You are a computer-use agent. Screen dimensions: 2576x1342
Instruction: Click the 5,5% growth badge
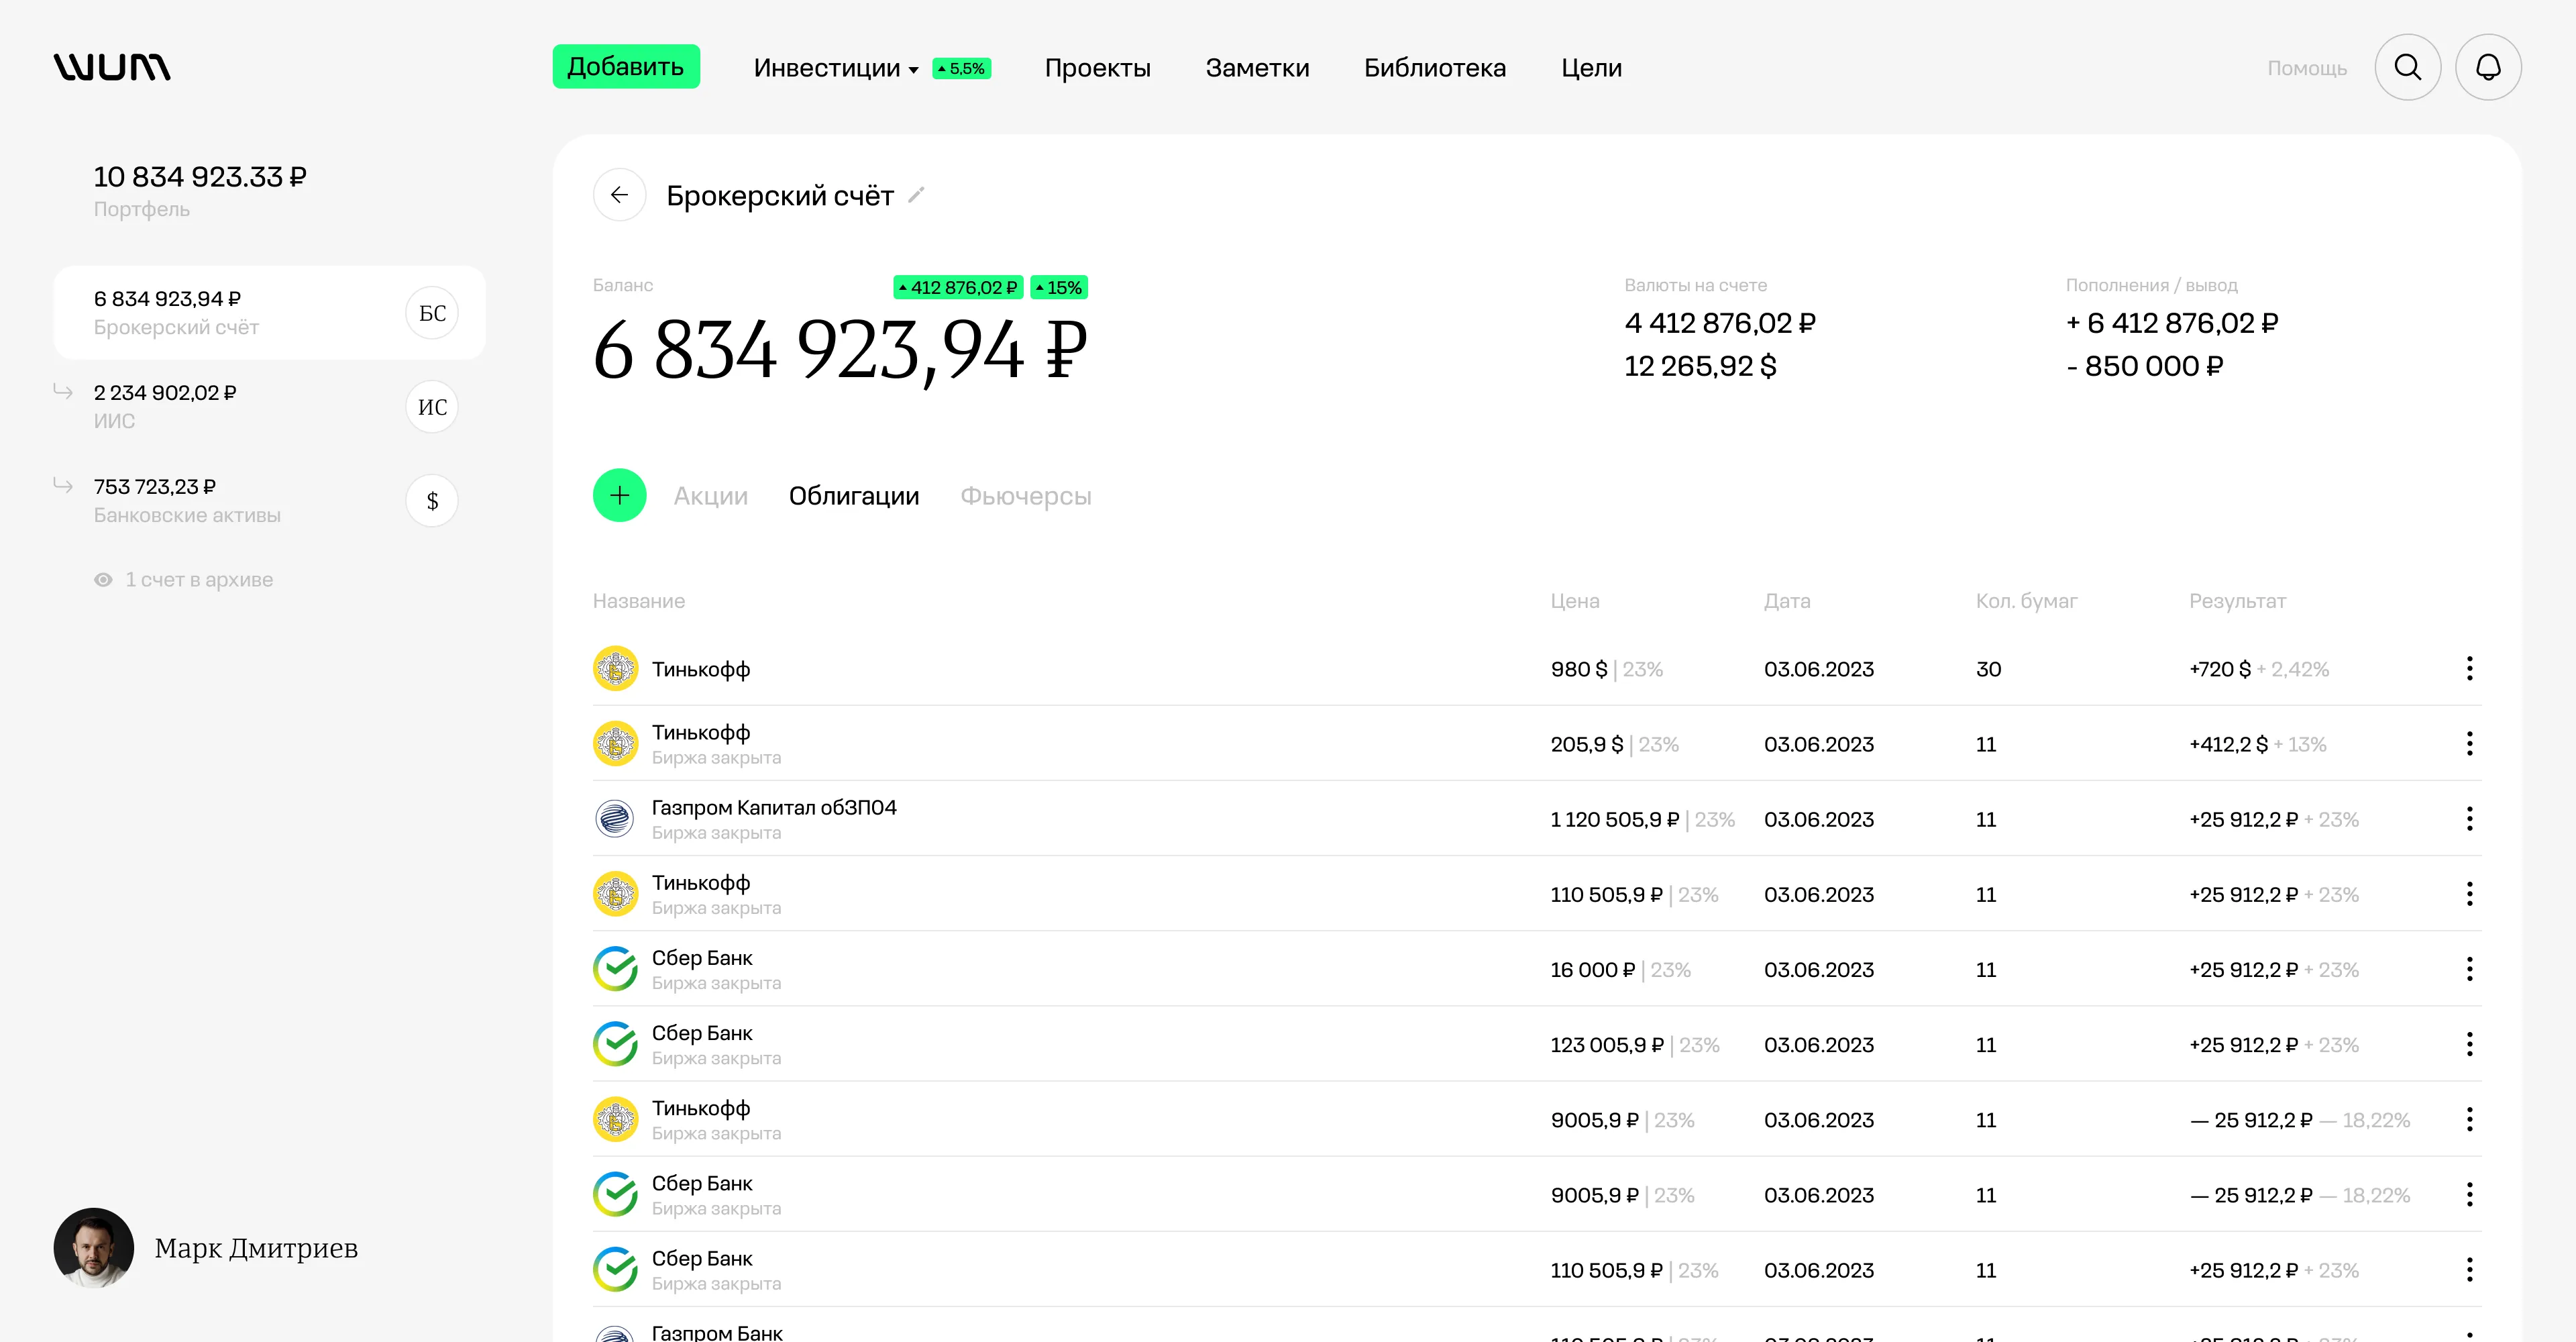pos(961,68)
